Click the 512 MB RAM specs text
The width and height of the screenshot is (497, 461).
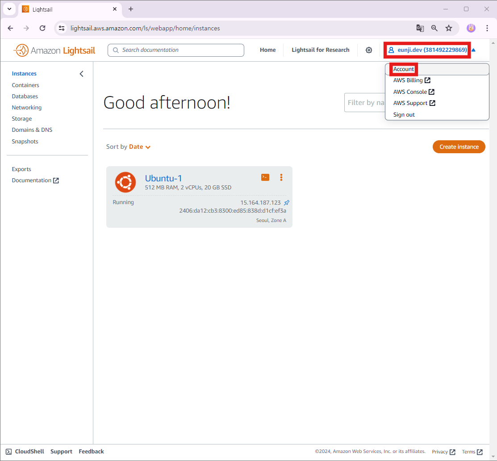(188, 188)
